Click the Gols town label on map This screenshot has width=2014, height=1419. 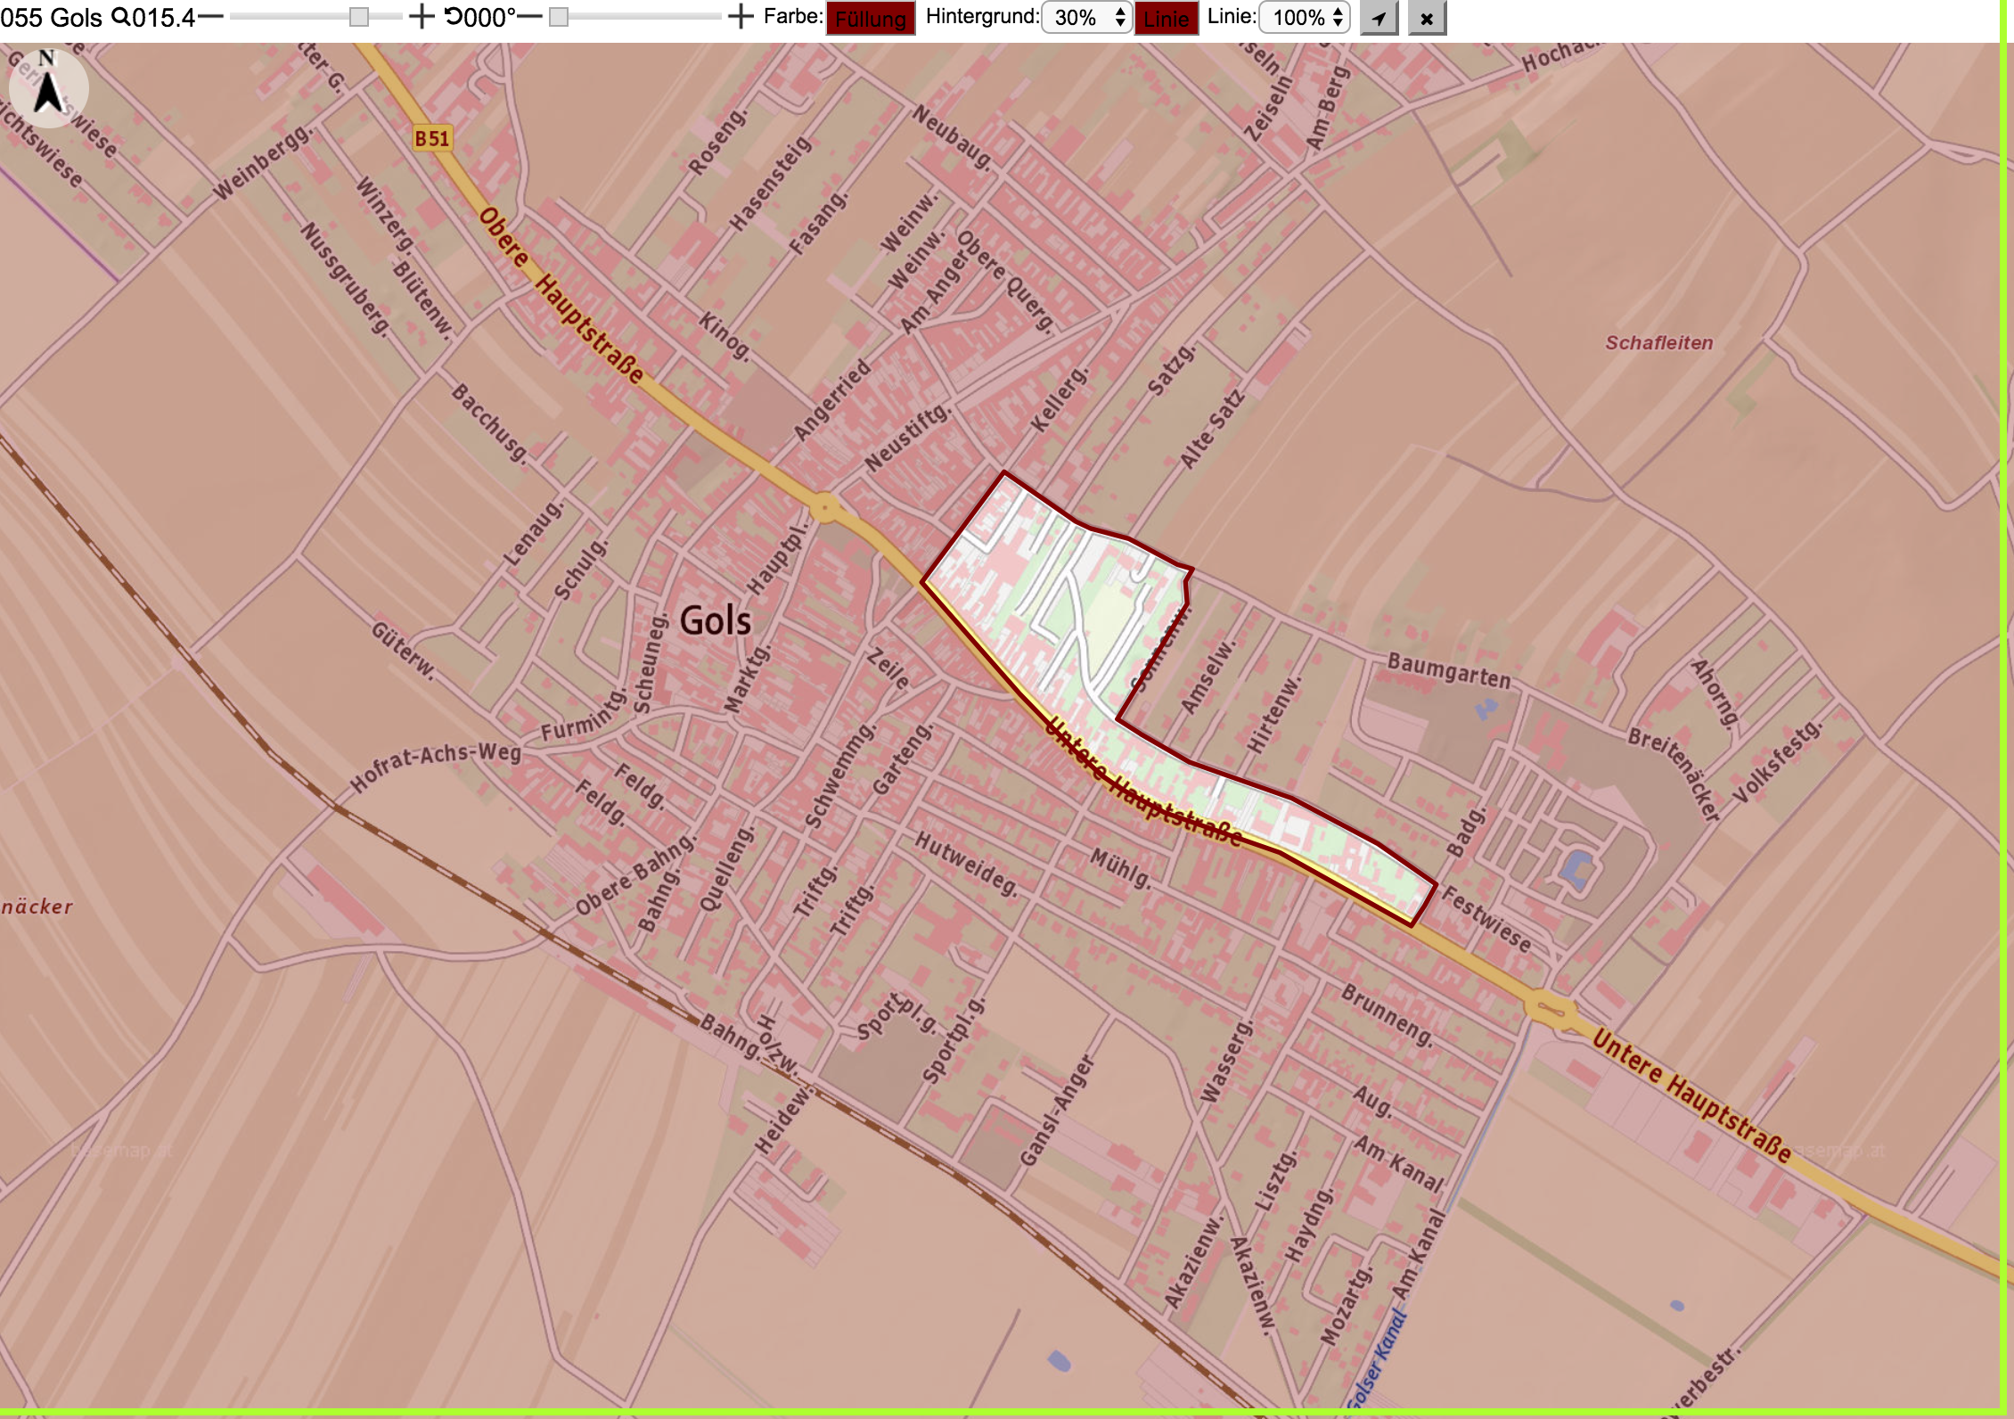pos(716,620)
